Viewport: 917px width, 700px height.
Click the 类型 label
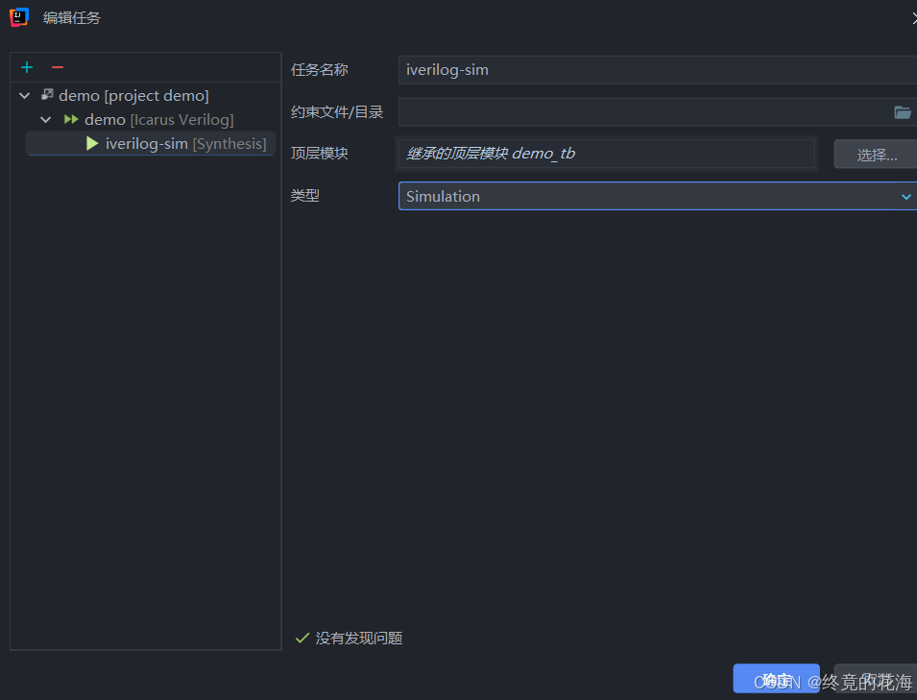[305, 195]
